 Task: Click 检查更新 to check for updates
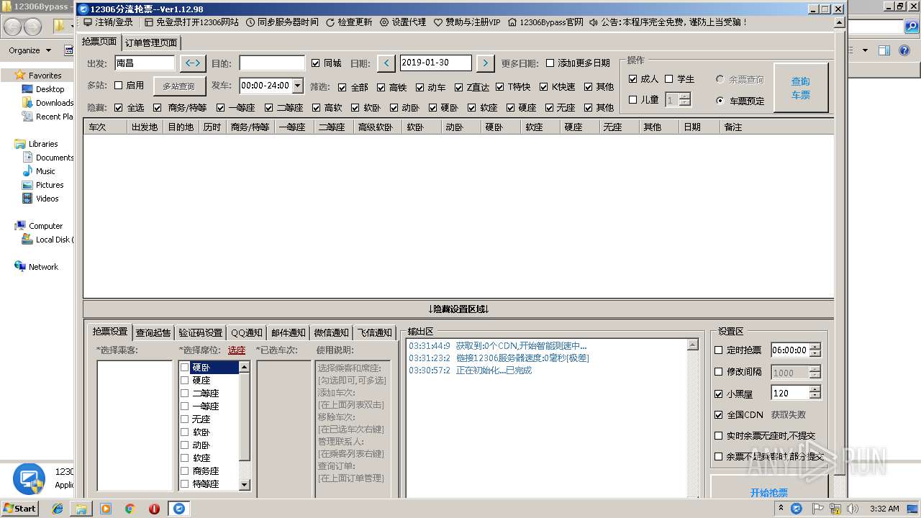[x=349, y=22]
